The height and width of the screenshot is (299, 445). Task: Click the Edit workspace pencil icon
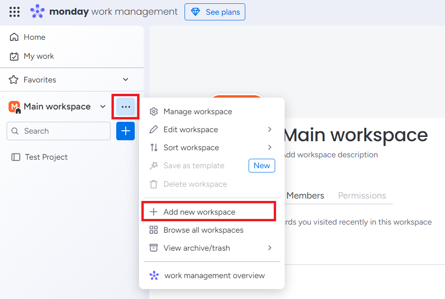[154, 129]
